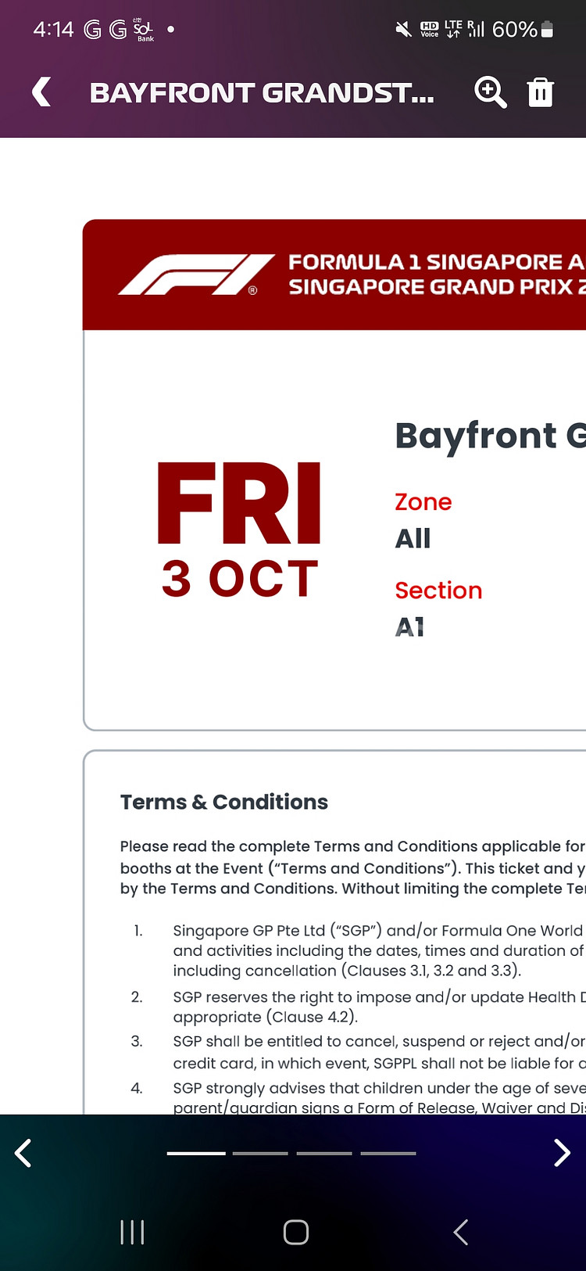Select the fourth page indicator
Viewport: 586px width, 1271px height.
pyautogui.click(x=388, y=1153)
